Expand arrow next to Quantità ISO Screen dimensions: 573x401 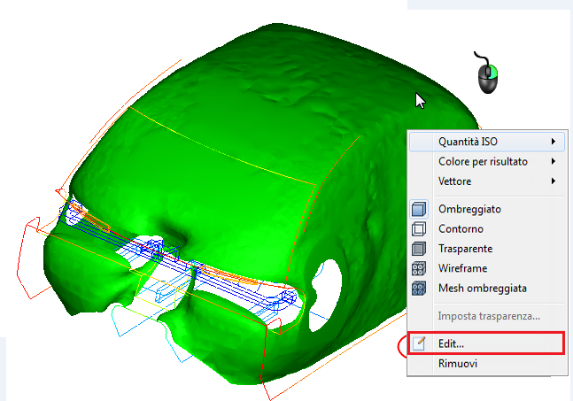click(554, 142)
